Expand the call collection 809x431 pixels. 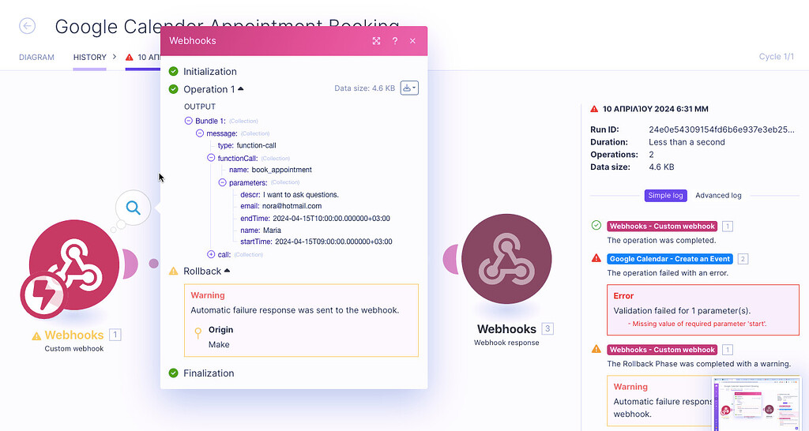pyautogui.click(x=211, y=254)
